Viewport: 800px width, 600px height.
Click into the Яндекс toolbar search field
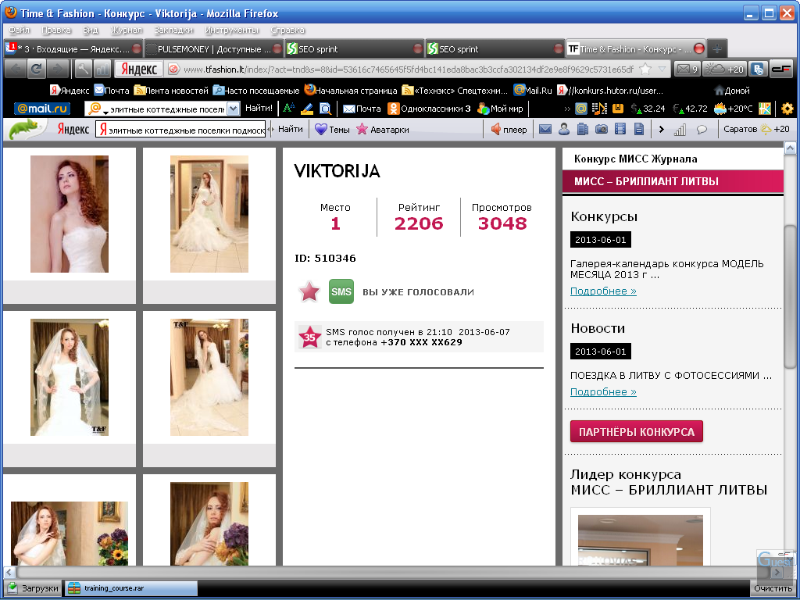(180, 130)
